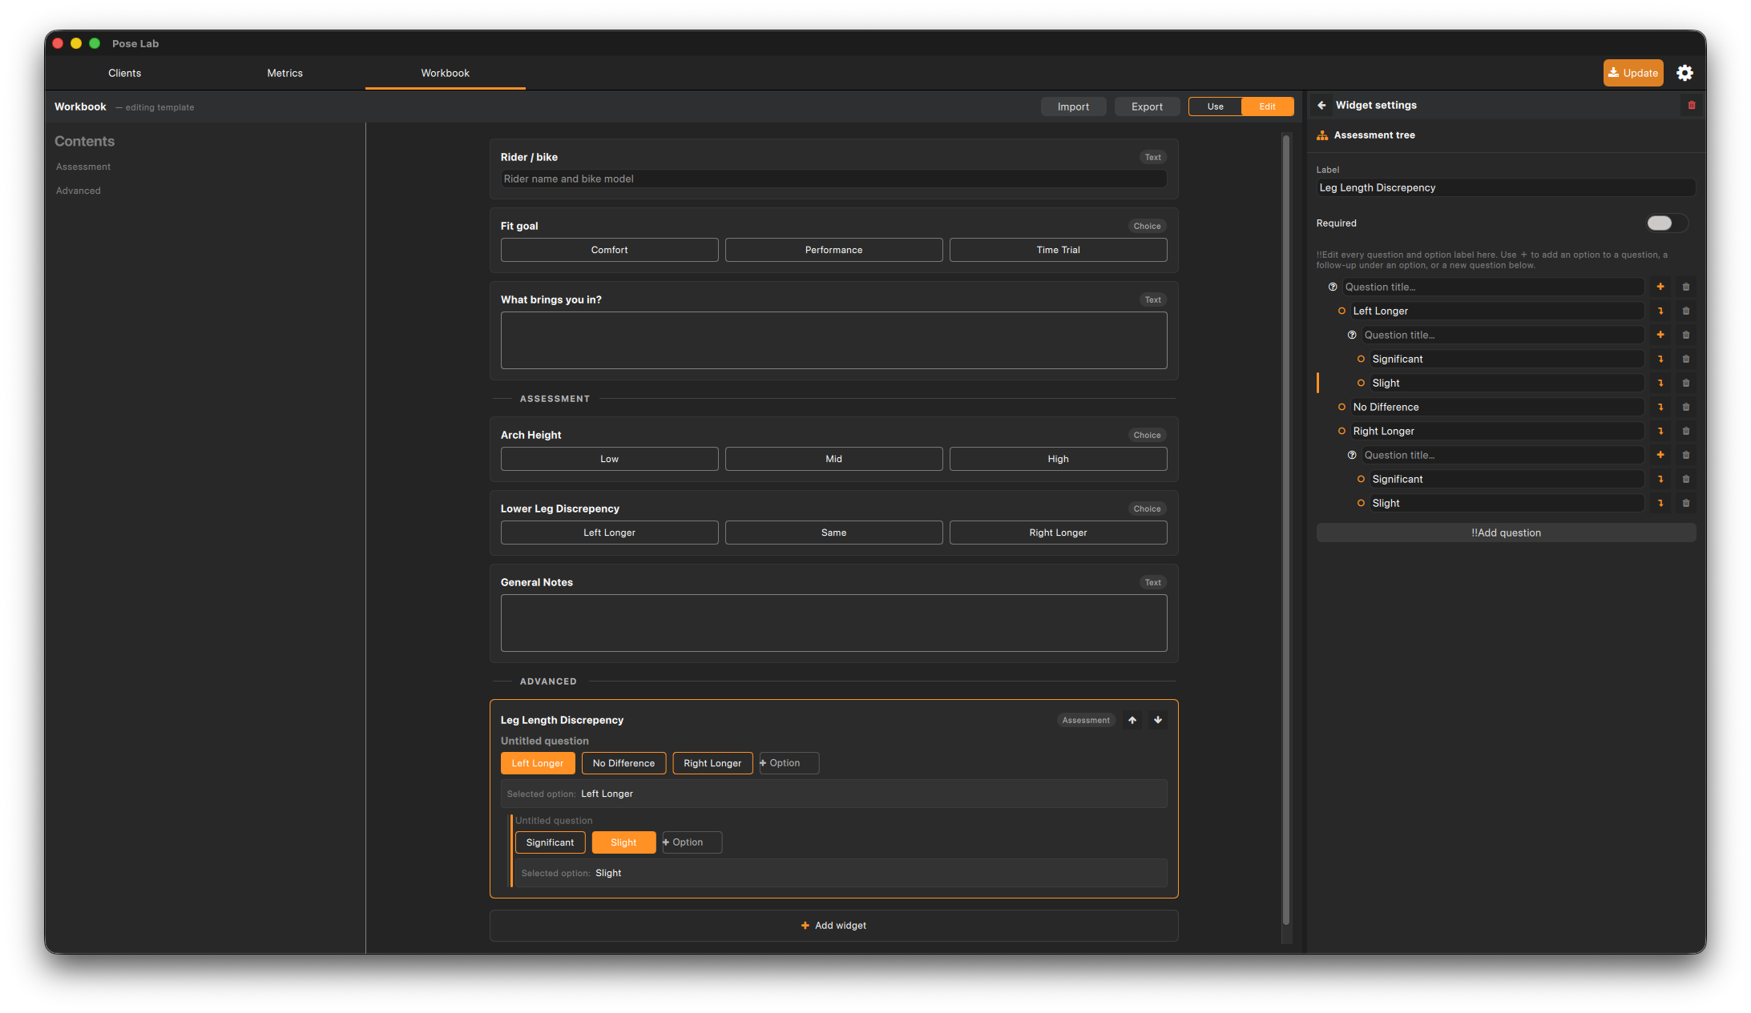Add follow-up under No Difference option
The image size is (1751, 1013).
click(x=1660, y=407)
